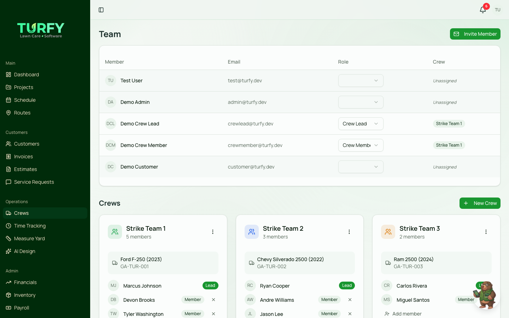Click the Demo Customer member name
This screenshot has height=318, width=509.
click(139, 167)
